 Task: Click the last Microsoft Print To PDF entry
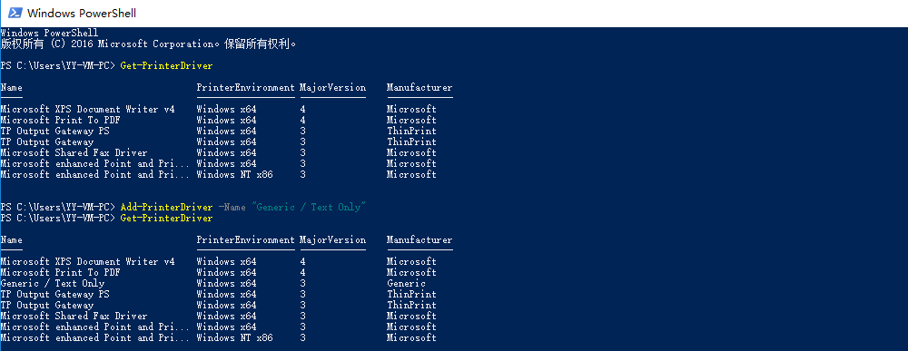tap(60, 272)
